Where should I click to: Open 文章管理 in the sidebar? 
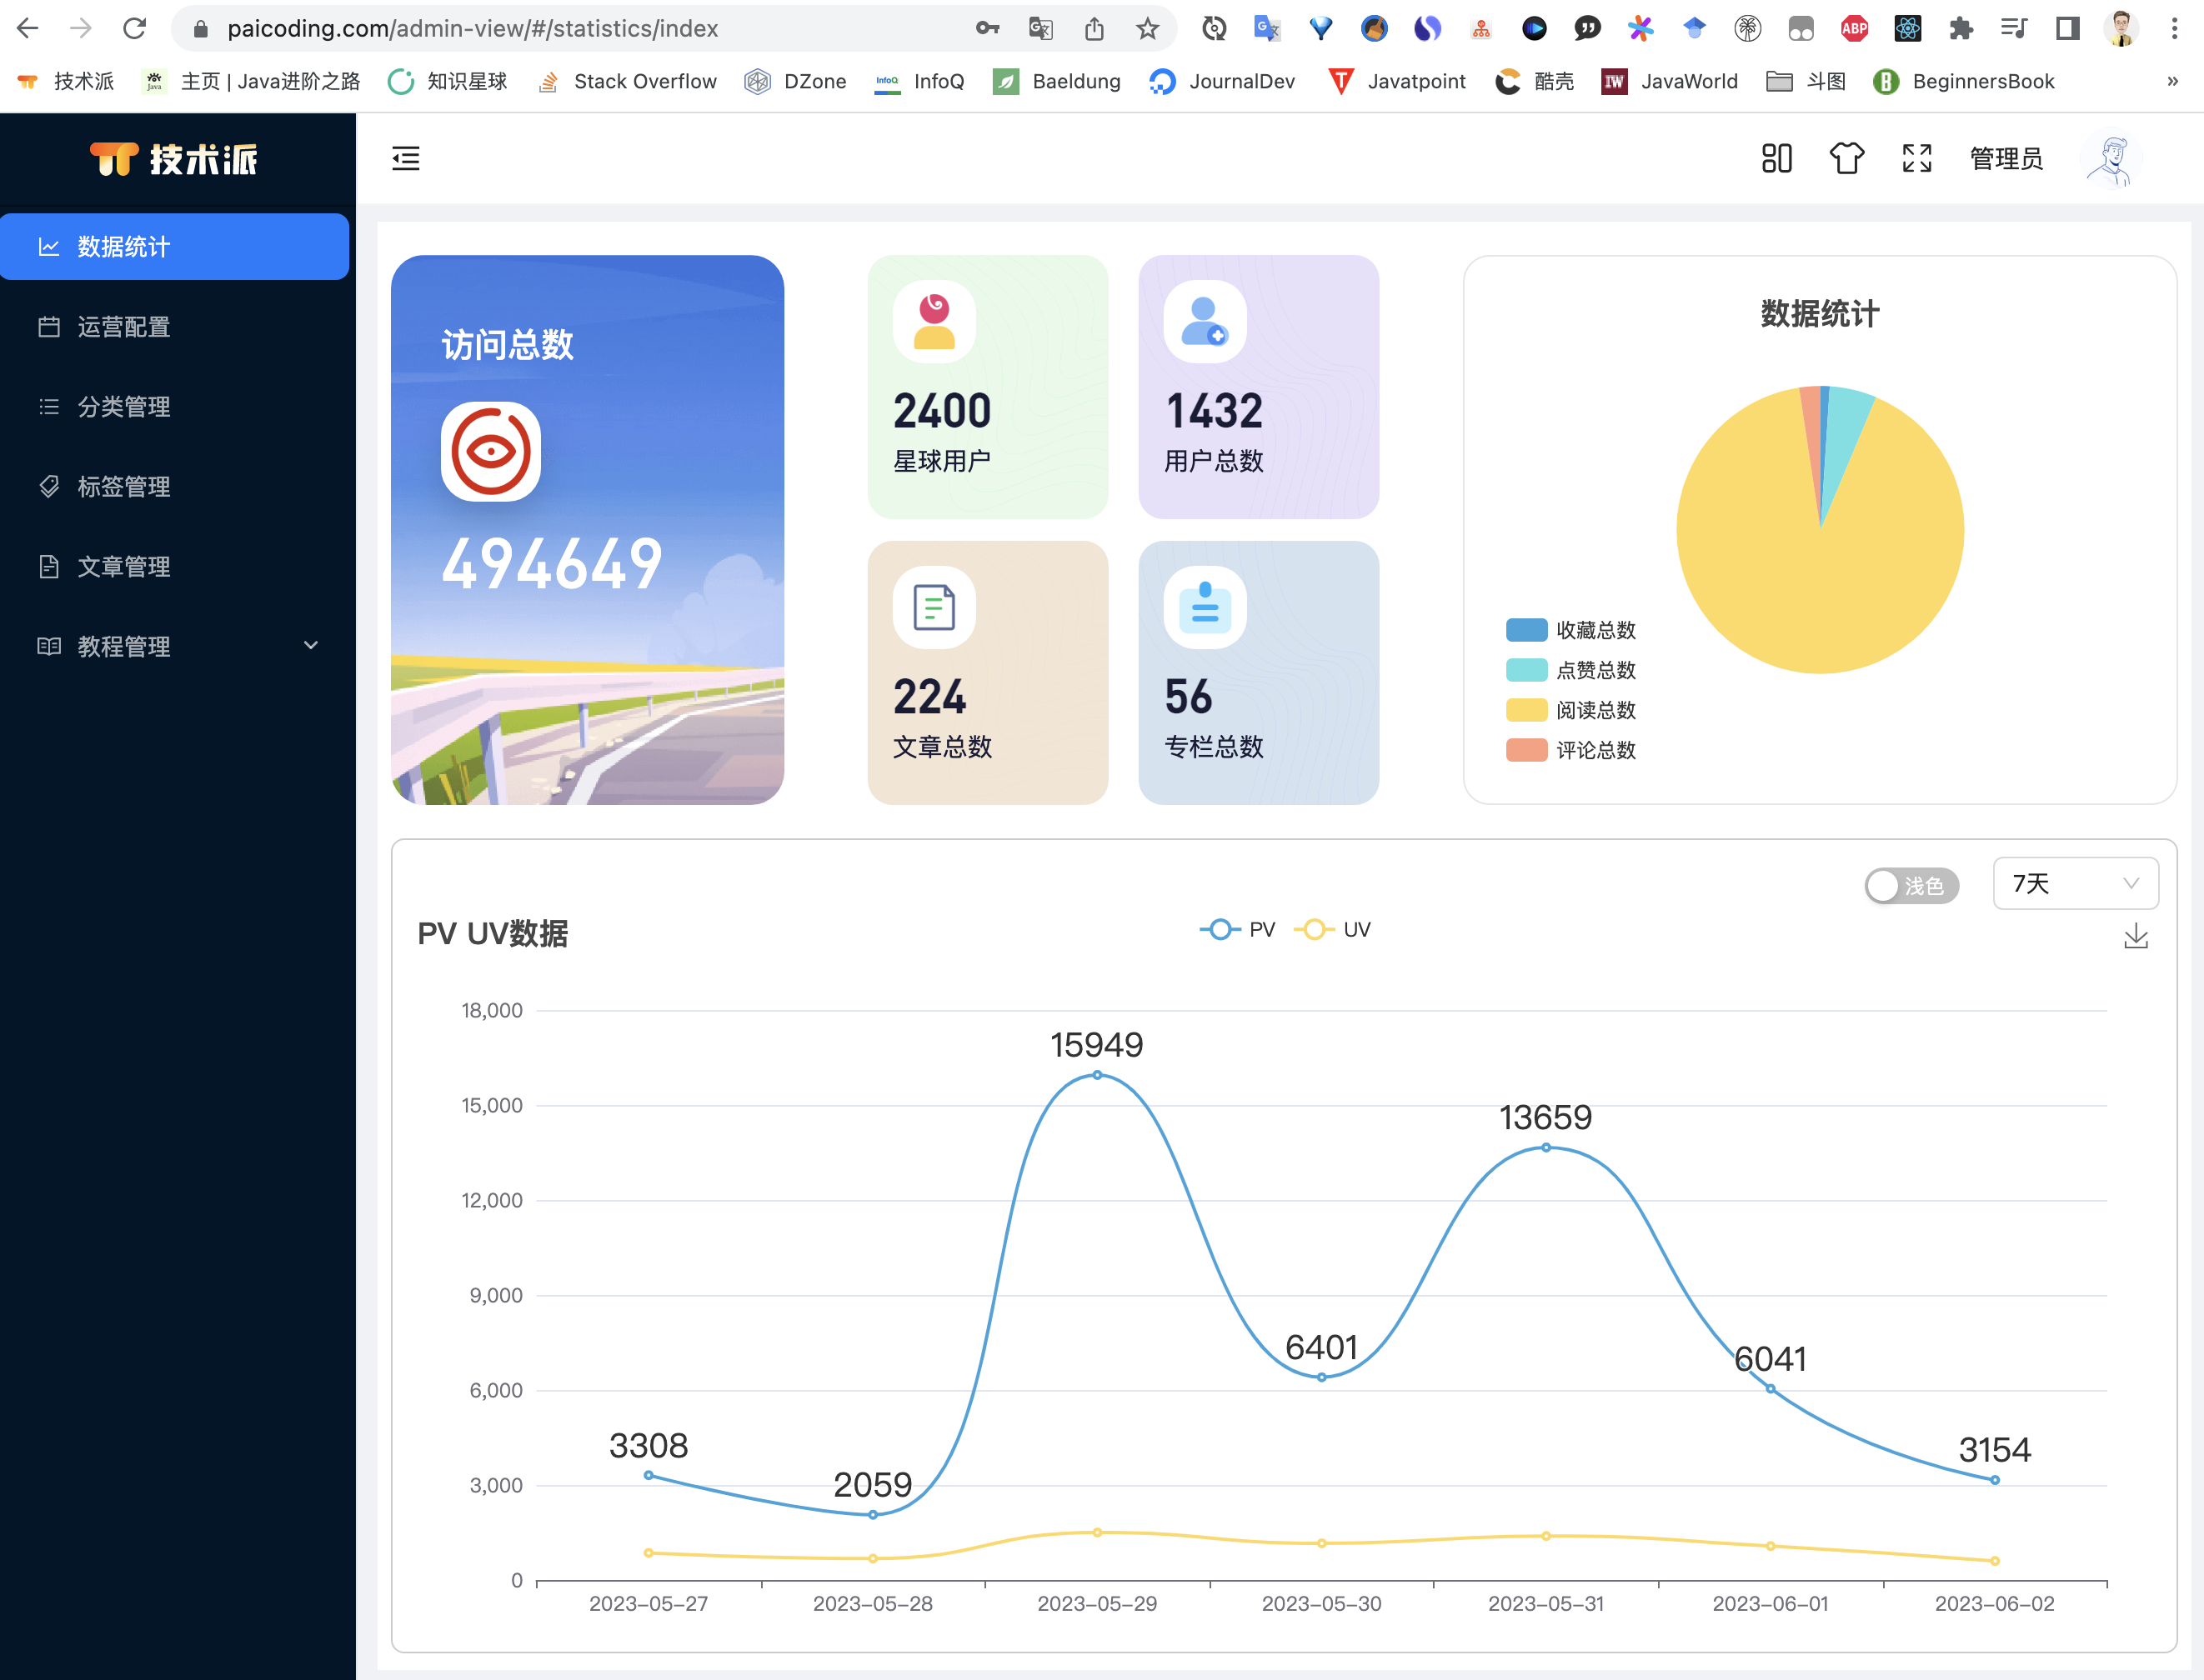[124, 567]
